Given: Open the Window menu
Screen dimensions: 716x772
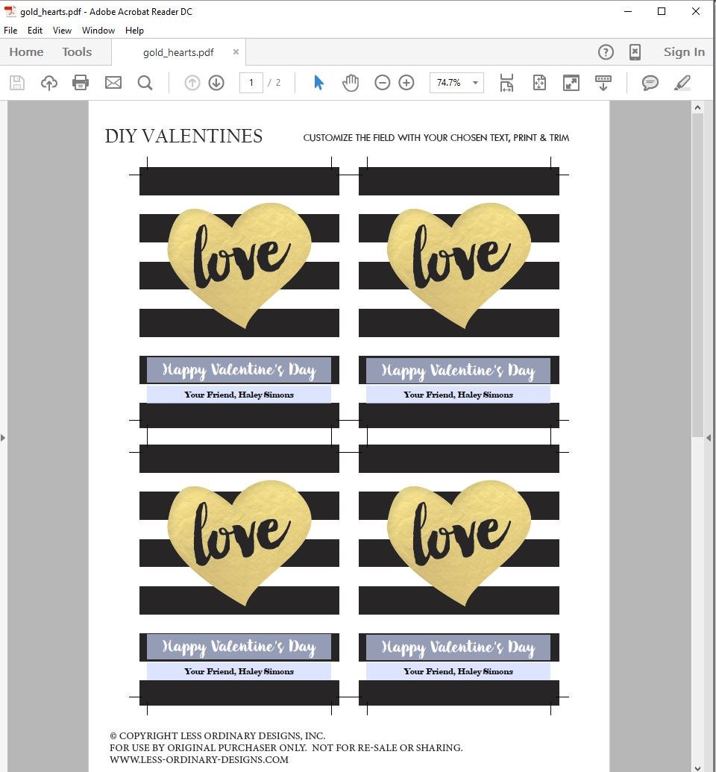Looking at the screenshot, I should [x=98, y=31].
